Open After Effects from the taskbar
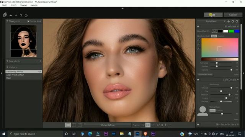245x137 pixels. click(x=153, y=134)
